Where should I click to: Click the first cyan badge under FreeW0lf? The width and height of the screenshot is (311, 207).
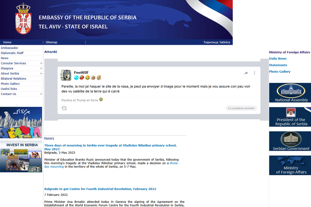[76, 78]
